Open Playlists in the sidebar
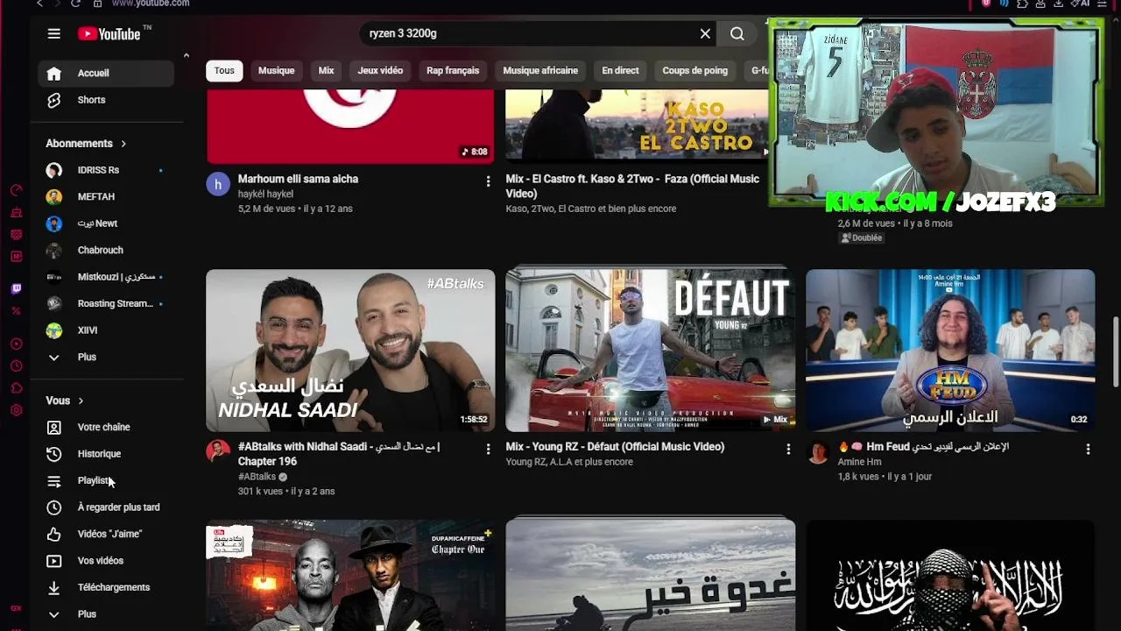The height and width of the screenshot is (631, 1121). pyautogui.click(x=106, y=481)
